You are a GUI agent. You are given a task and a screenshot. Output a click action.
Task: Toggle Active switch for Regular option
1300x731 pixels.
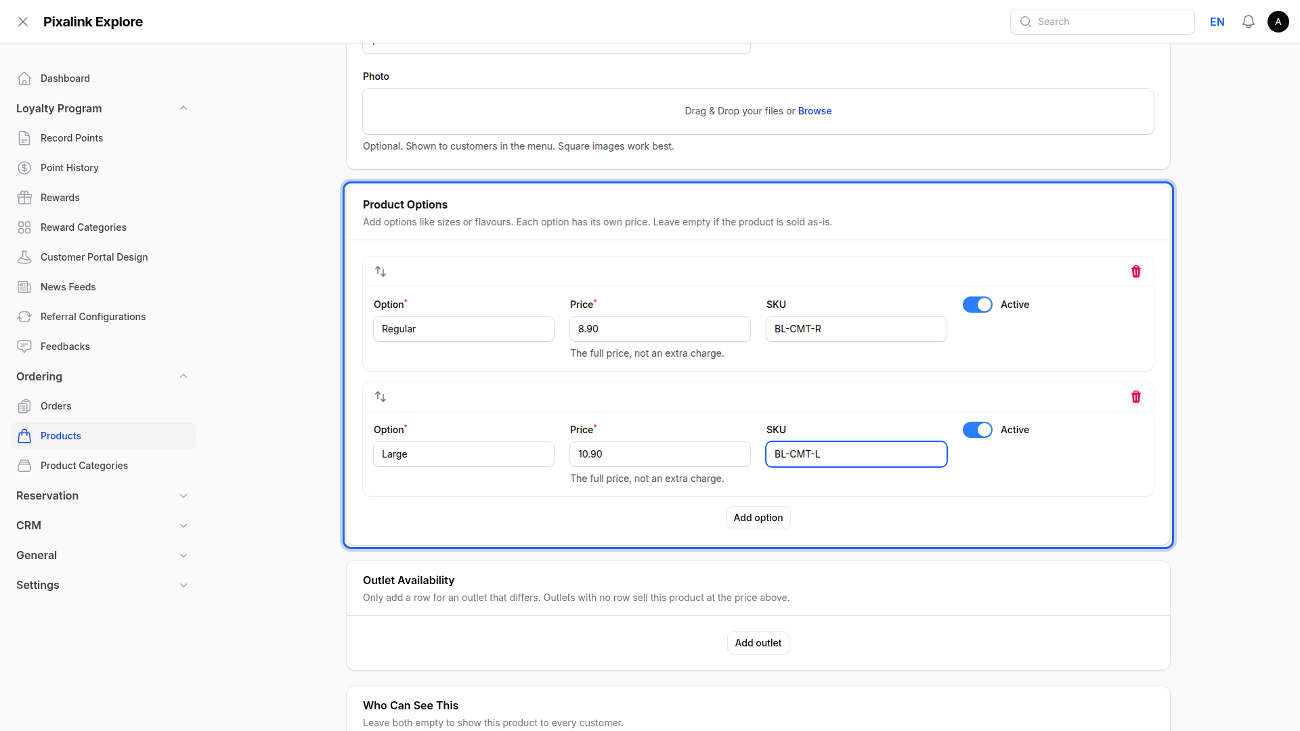point(978,305)
